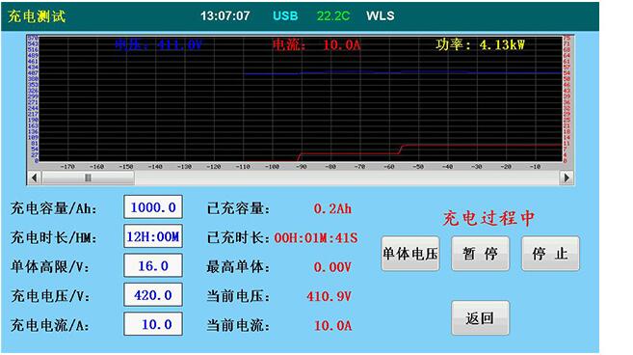The height and width of the screenshot is (355, 633).
Task: Go back with the 返回 button
Action: point(481,317)
